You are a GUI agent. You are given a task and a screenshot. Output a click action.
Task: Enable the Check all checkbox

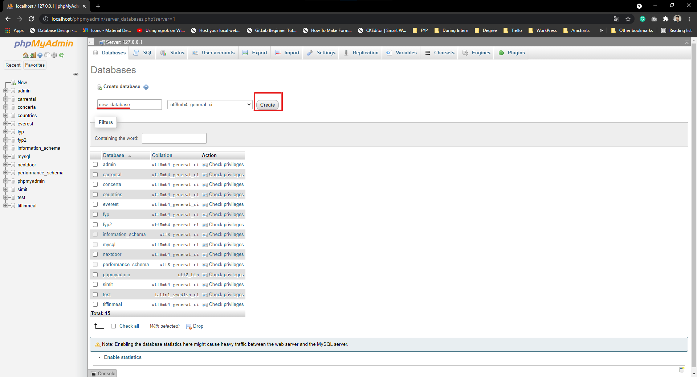(x=113, y=326)
